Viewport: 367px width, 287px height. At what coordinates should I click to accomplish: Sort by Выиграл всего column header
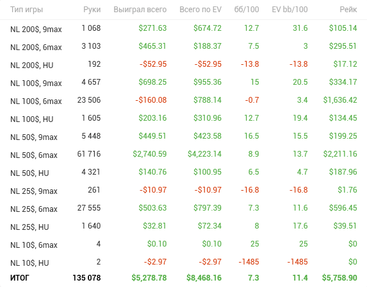(x=140, y=10)
